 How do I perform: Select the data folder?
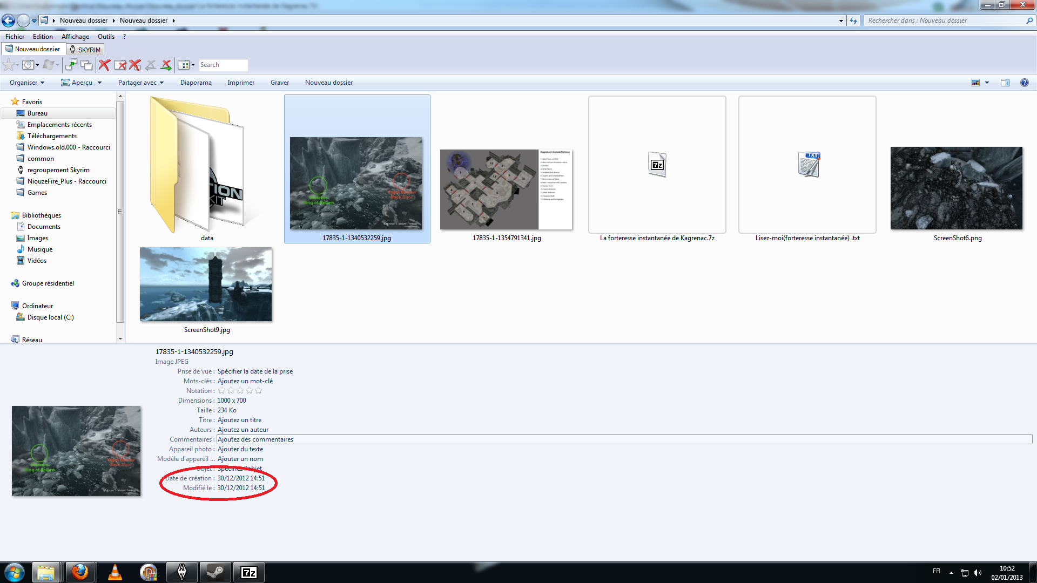(207, 169)
